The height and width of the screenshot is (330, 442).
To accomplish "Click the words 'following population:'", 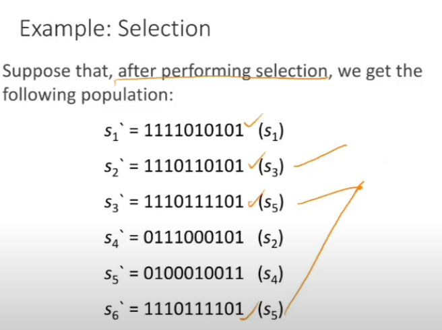I will point(88,95).
